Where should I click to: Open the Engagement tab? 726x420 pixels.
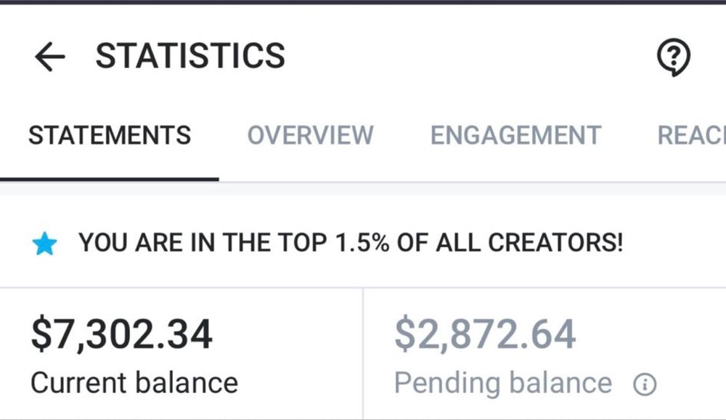click(515, 135)
